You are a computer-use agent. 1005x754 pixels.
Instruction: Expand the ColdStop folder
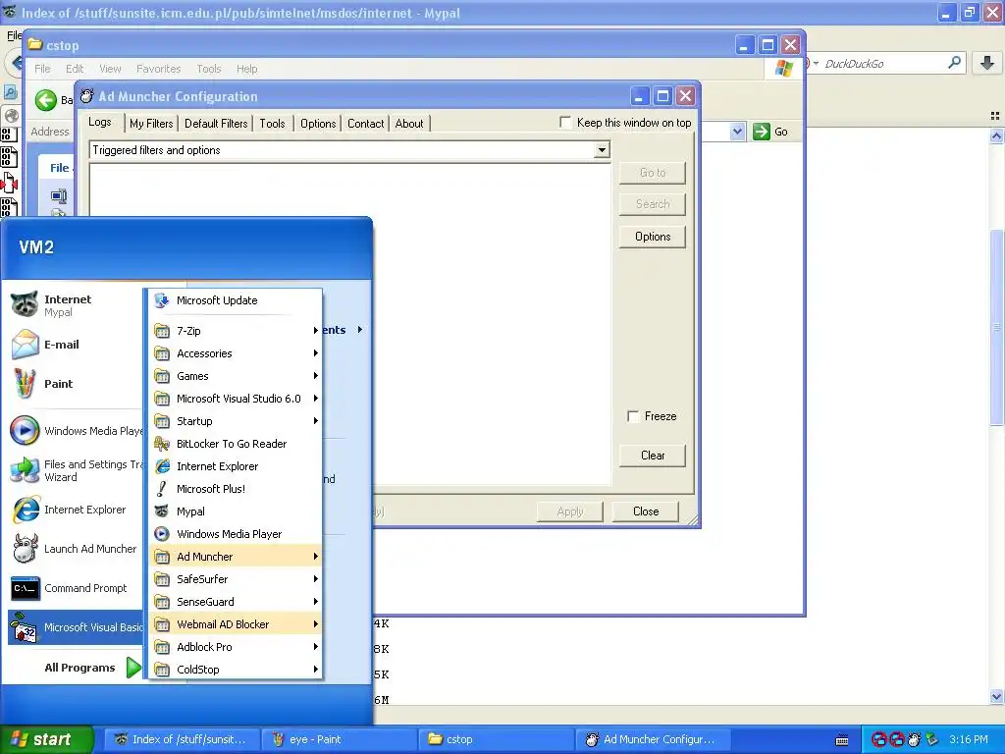click(x=236, y=669)
